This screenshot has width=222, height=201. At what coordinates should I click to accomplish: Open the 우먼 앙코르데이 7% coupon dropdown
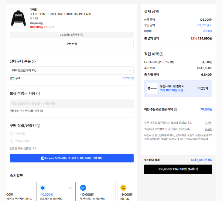(x=72, y=71)
